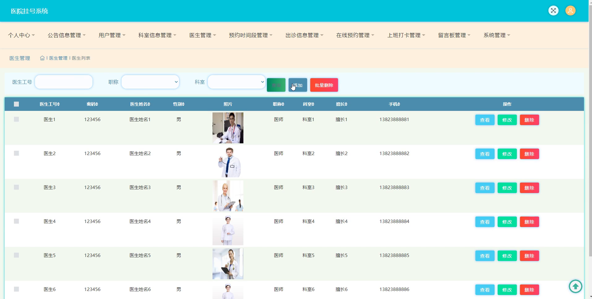Open the 在线预约管理 menu
The image size is (592, 299).
pyautogui.click(x=355, y=35)
